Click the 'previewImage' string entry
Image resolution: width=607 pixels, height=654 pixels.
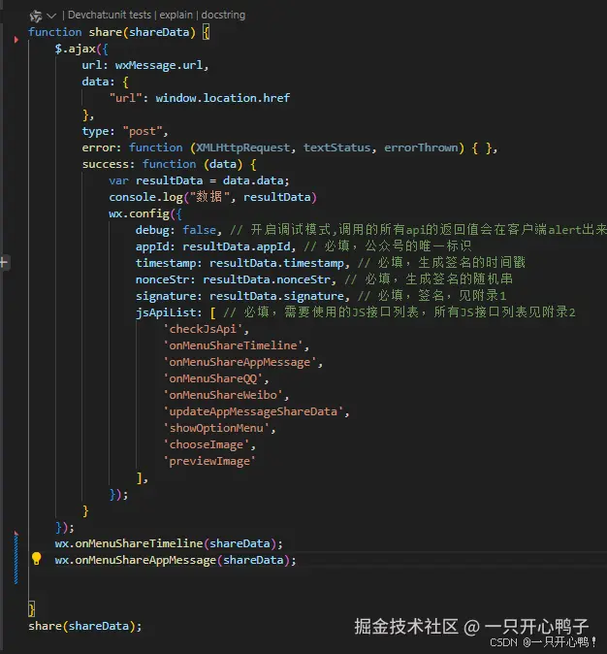pyautogui.click(x=209, y=461)
